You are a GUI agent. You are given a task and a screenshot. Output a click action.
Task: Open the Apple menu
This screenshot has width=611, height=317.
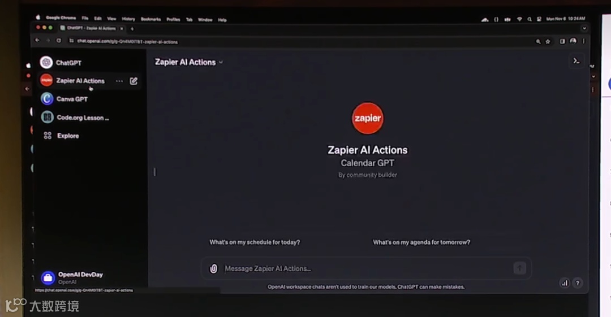(x=38, y=18)
